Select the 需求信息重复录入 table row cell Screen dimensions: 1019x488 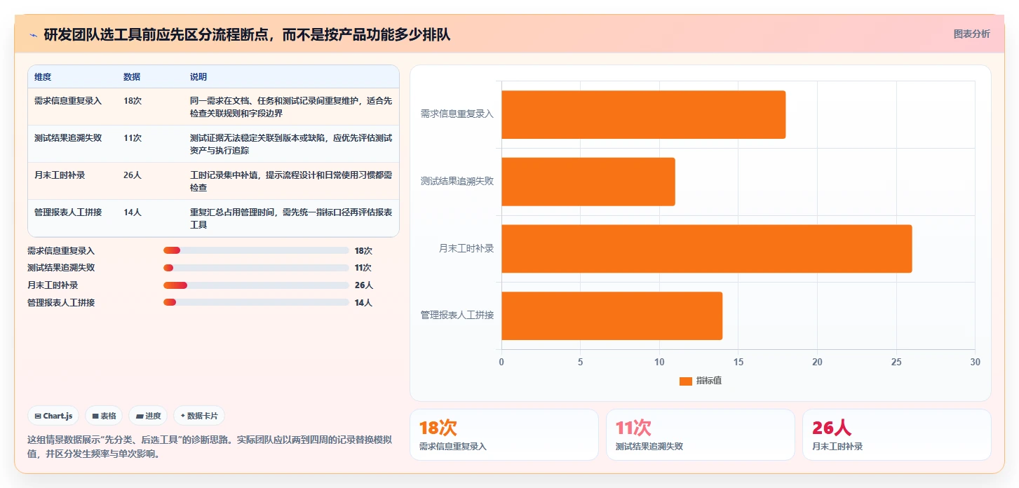[68, 101]
